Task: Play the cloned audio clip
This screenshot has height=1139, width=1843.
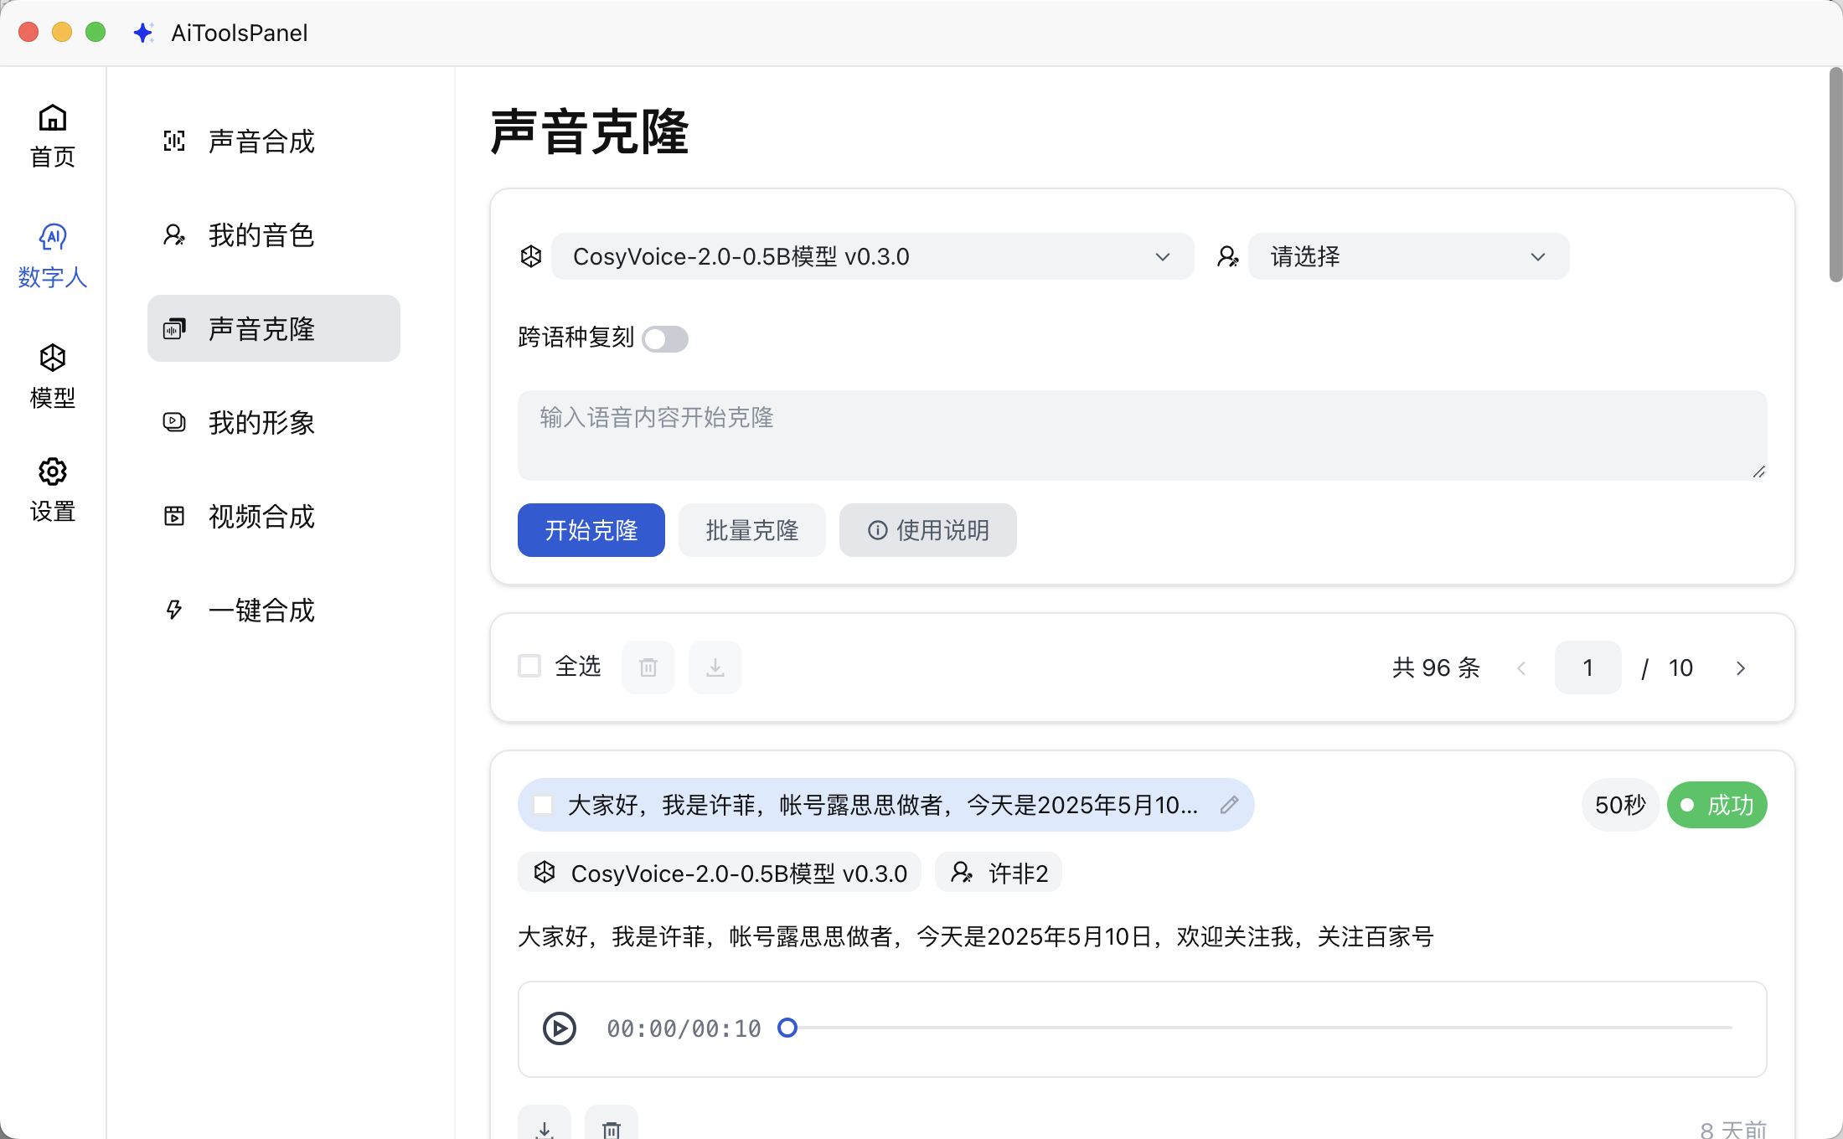Action: point(560,1028)
